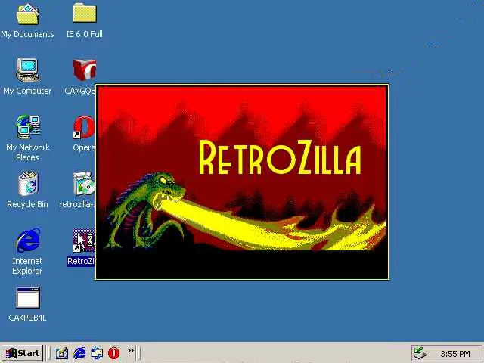Image resolution: width=484 pixels, height=363 pixels.
Task: Launch Internet Explorer from desktop
Action: [x=28, y=240]
